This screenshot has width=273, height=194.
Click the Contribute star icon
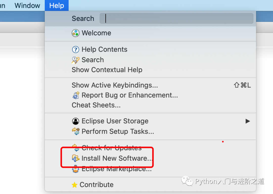[x=74, y=185]
